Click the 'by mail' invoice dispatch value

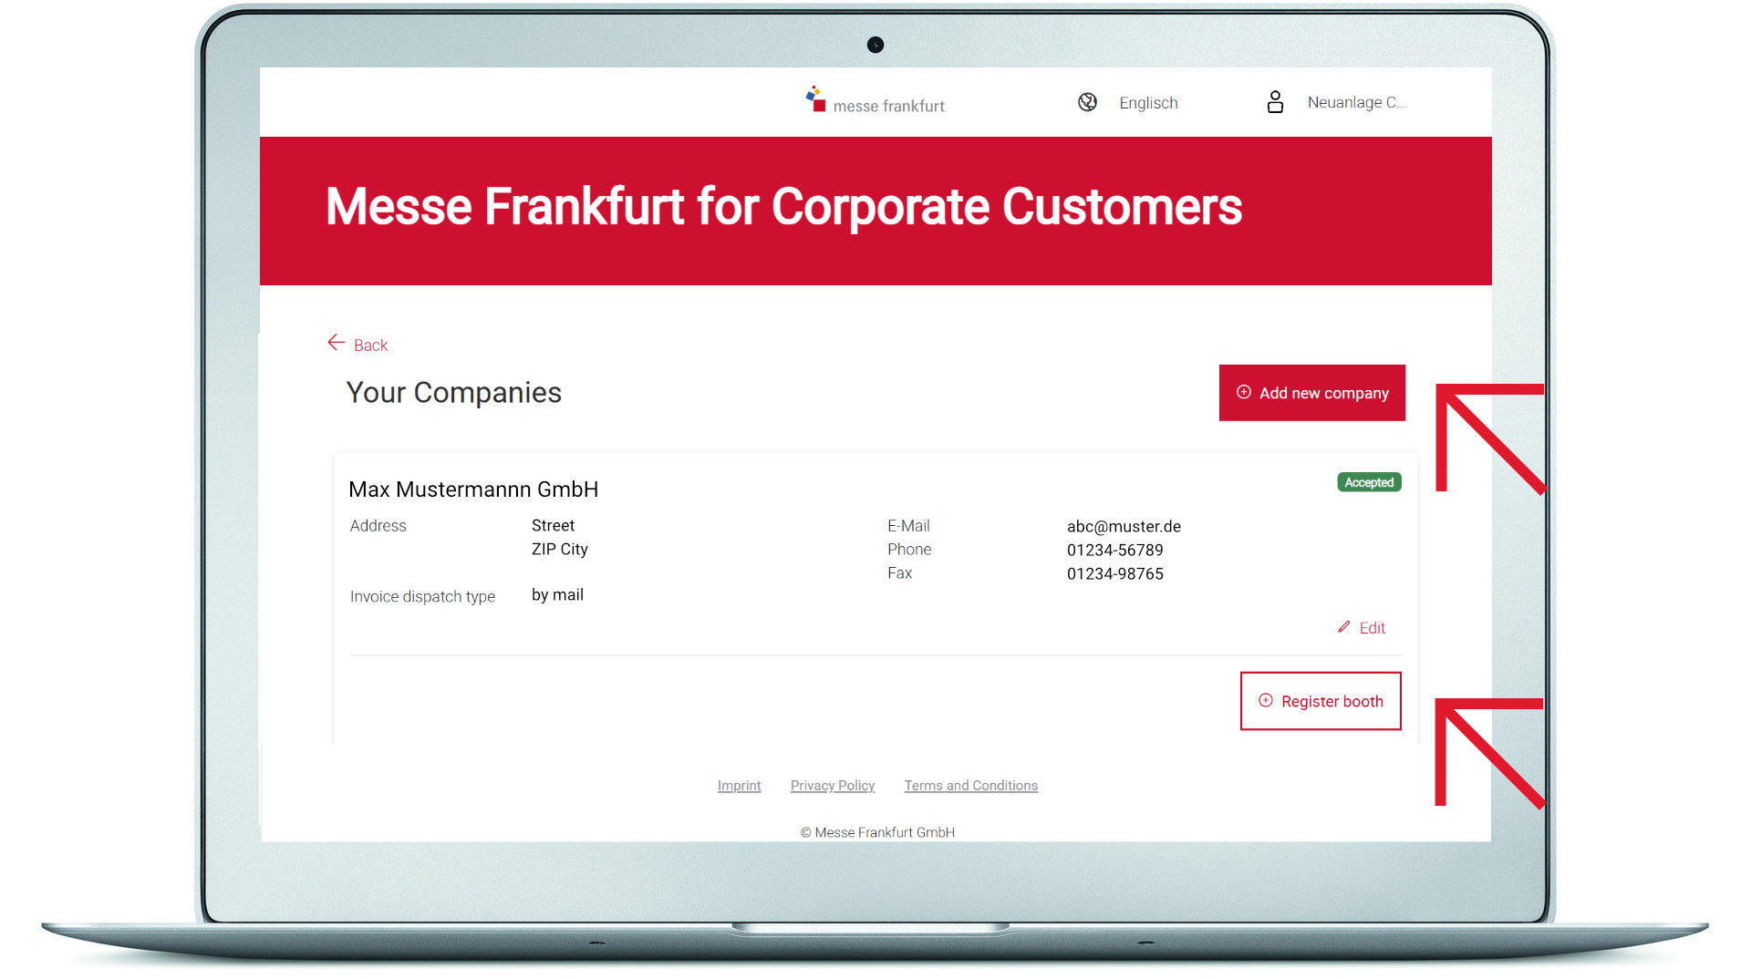click(x=557, y=595)
